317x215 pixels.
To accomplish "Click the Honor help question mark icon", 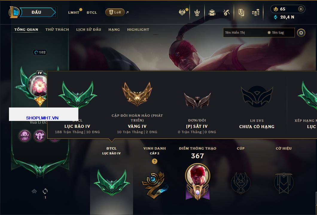I will point(154,161).
